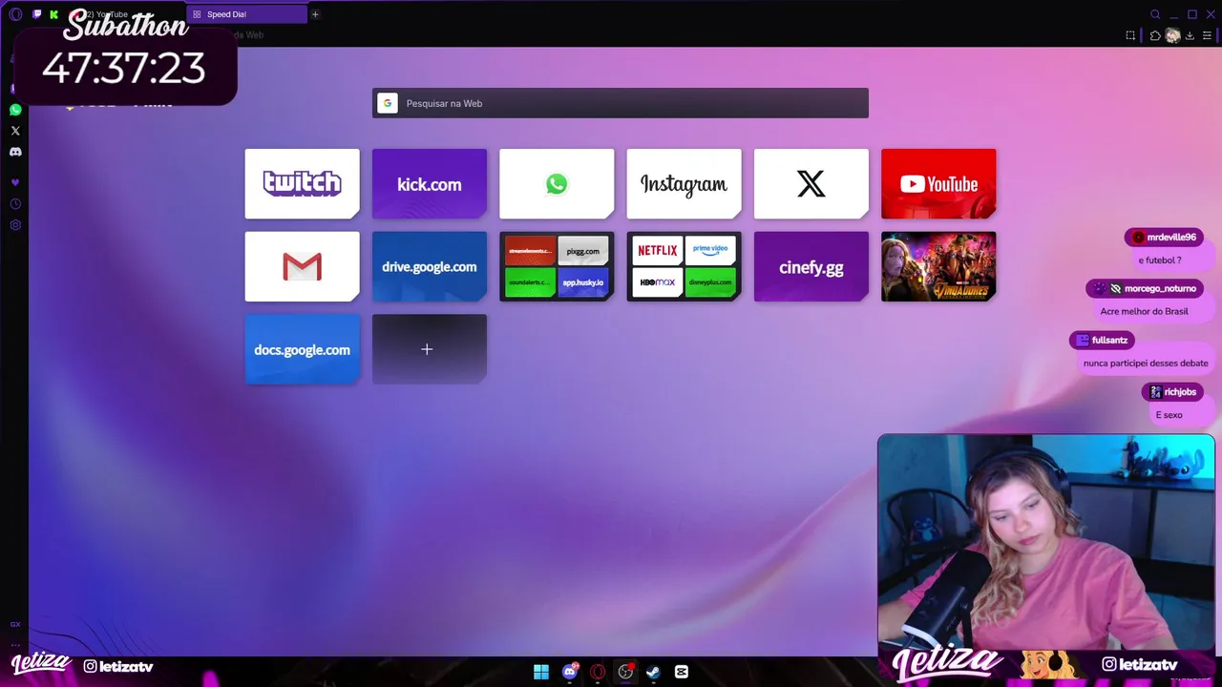Open the Twitch speed dial tile
Viewport: 1222px width, 687px height.
302,183
